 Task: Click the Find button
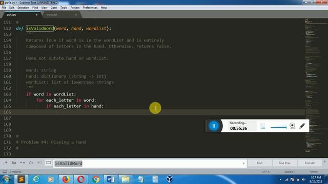pos(260,163)
